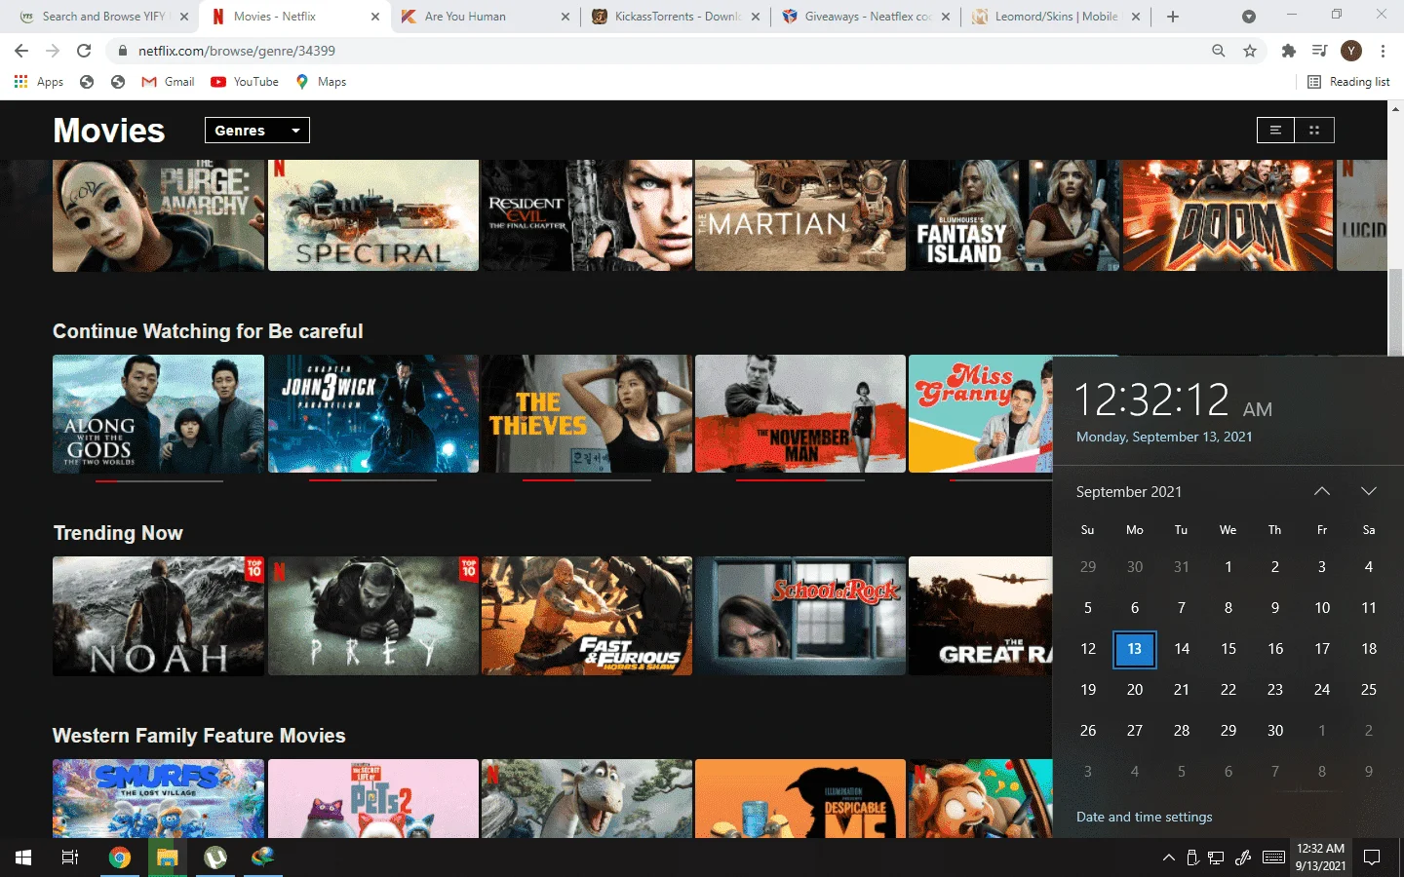
Task: Open the Action Center notifications icon
Action: (1372, 858)
